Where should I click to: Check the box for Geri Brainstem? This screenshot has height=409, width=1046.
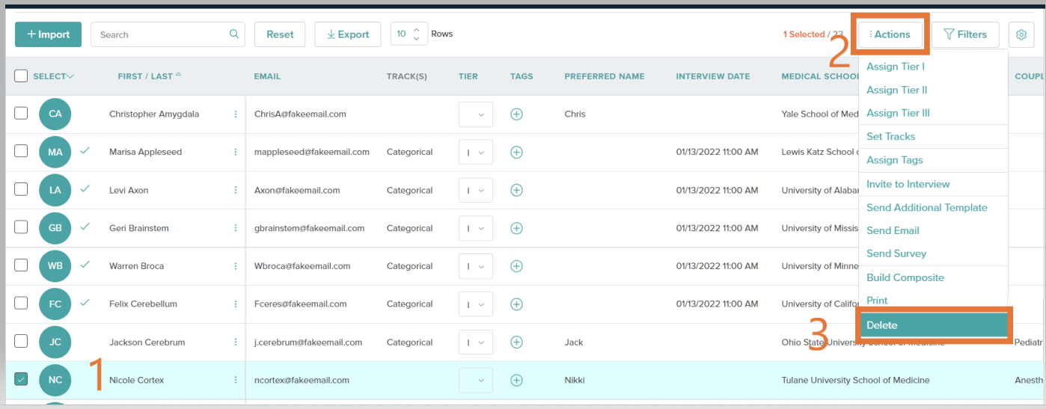click(x=21, y=227)
